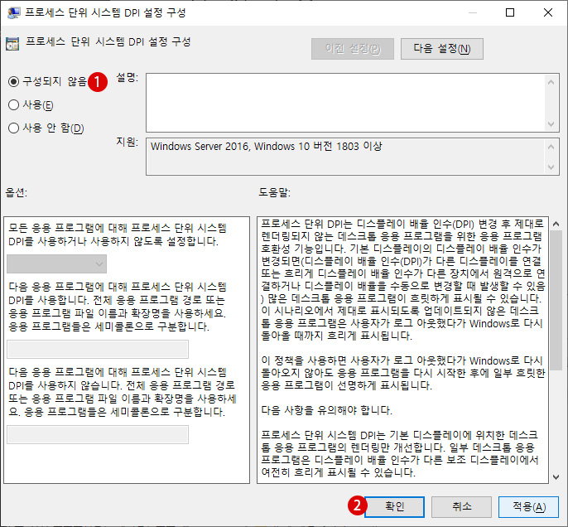The width and height of the screenshot is (568, 527).
Task: Maximize the dialog window
Action: click(510, 12)
